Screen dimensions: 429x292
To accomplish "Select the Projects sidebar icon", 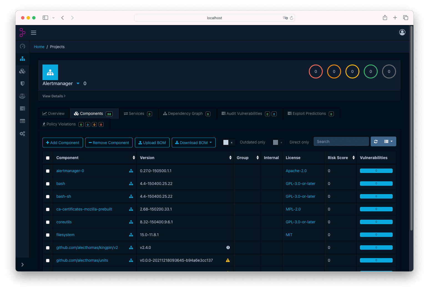I will pos(22,59).
